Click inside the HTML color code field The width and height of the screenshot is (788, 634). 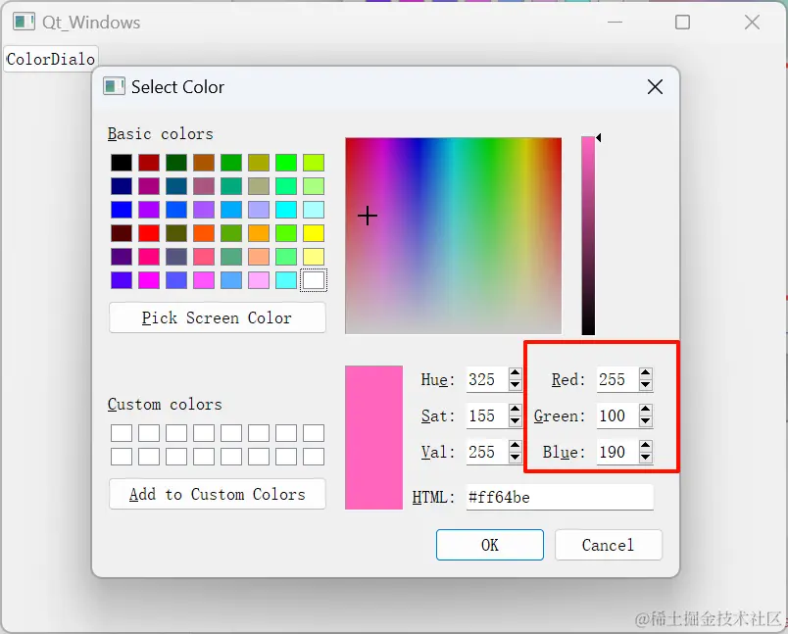pos(559,497)
